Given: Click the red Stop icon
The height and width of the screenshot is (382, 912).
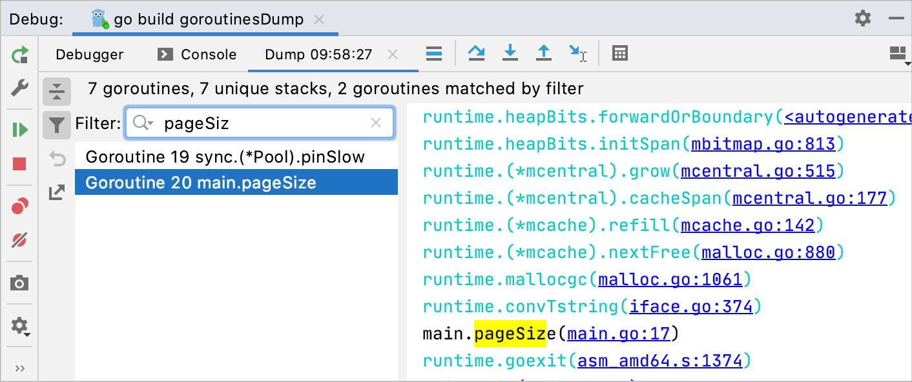Looking at the screenshot, I should pyautogui.click(x=20, y=165).
